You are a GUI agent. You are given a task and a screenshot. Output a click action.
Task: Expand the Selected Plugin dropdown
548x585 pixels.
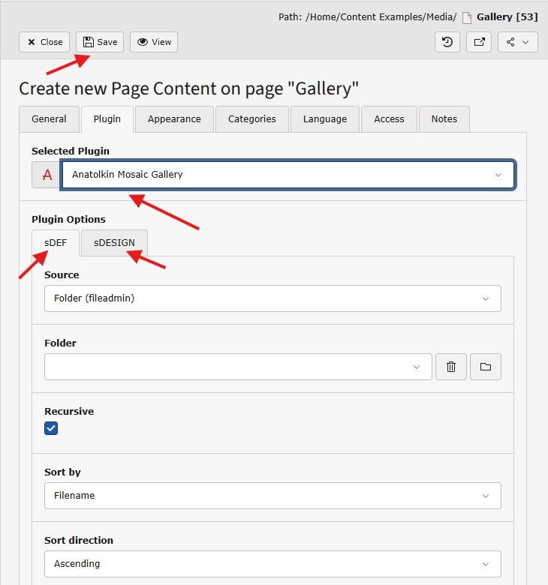point(288,175)
